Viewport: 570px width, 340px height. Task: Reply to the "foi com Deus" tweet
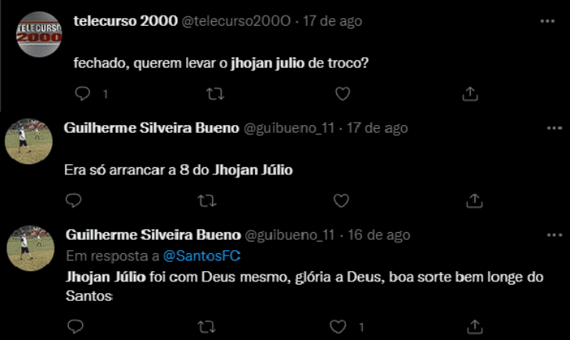(x=74, y=325)
